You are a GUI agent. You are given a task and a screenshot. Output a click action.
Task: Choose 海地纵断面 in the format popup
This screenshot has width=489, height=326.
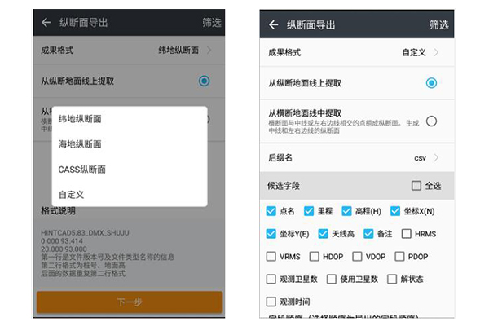pos(80,144)
